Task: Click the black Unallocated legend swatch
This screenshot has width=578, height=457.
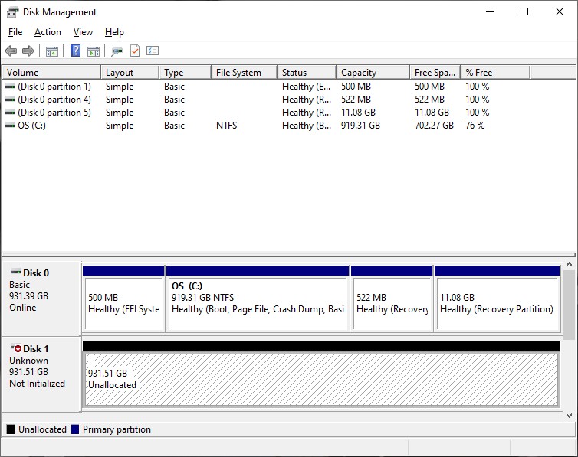Action: [11, 429]
